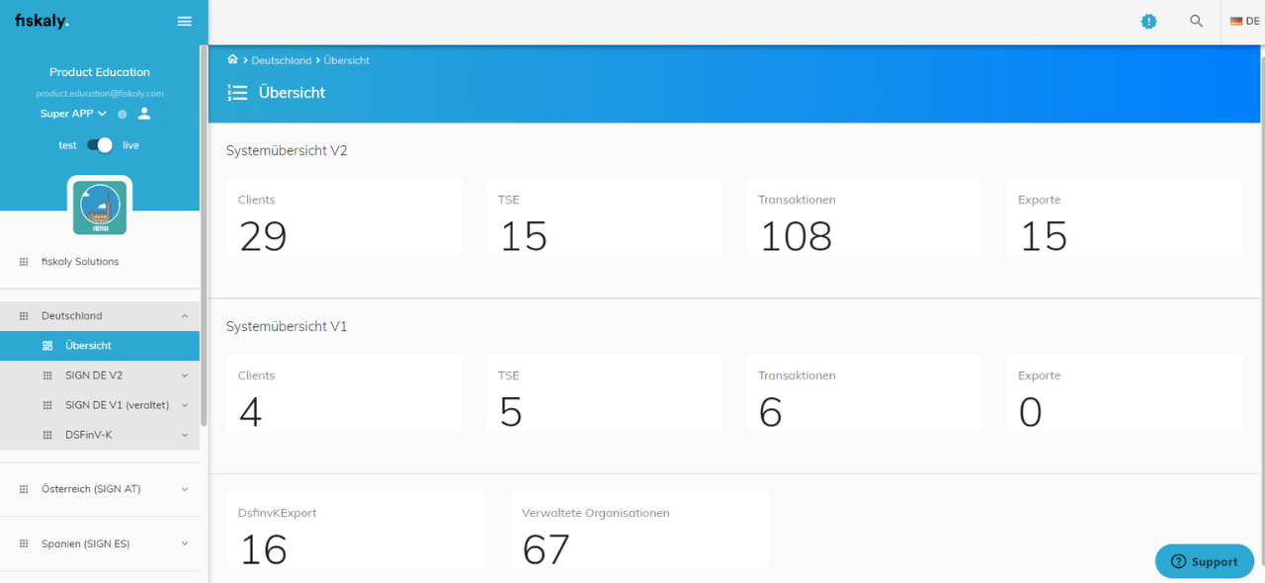Click grid icon next to DSFinV-K
1265x583 pixels.
[x=47, y=435]
